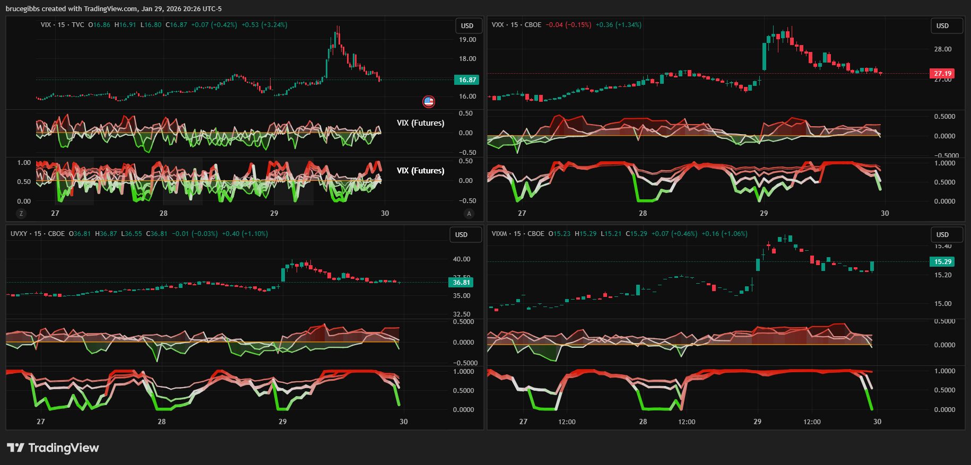
Task: Open the USD currency selector on VIXM chart
Action: point(943,235)
